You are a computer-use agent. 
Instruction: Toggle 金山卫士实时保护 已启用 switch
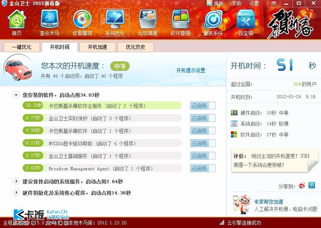pyautogui.click(x=203, y=118)
